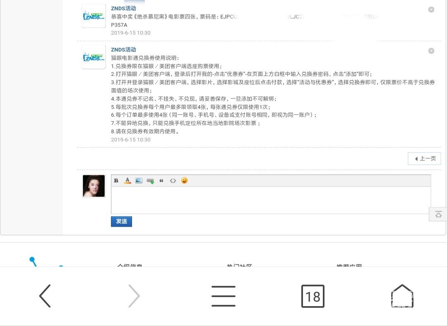Open ZNDS活动 sender link on 兑换券使用说明 message
The image size is (447, 326).
click(x=123, y=50)
